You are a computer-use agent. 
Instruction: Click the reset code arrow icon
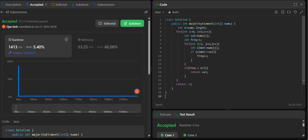tap(295, 12)
